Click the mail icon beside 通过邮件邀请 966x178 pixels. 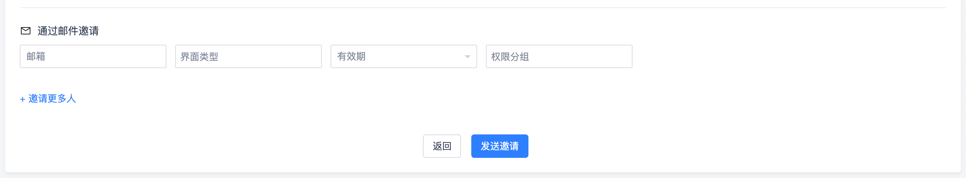click(26, 31)
